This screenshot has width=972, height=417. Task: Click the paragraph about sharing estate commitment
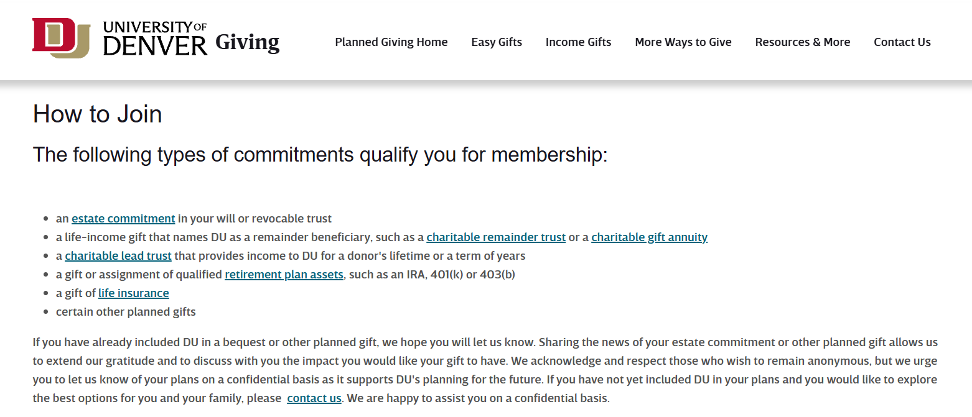pos(485,370)
